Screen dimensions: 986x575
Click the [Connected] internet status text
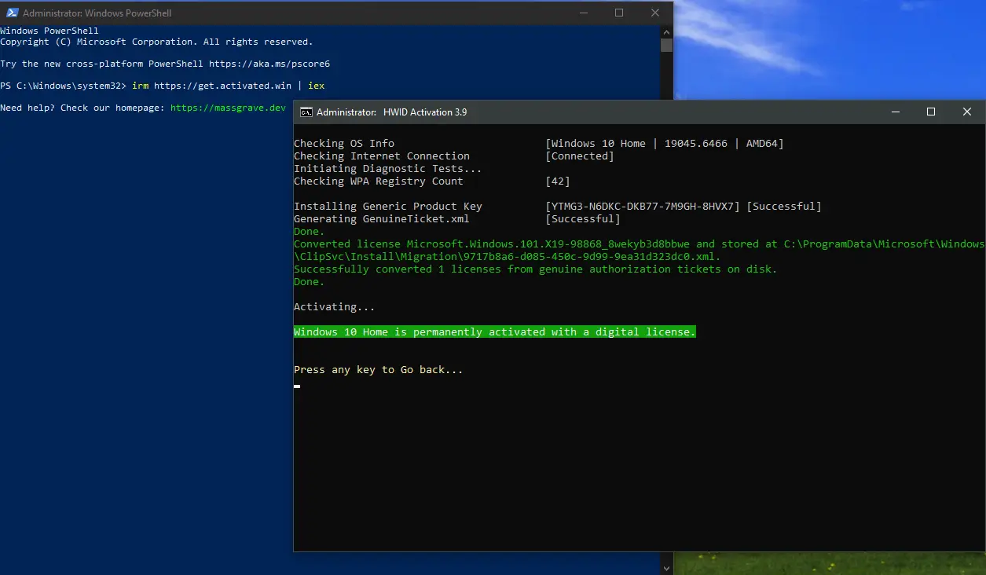pyautogui.click(x=579, y=156)
